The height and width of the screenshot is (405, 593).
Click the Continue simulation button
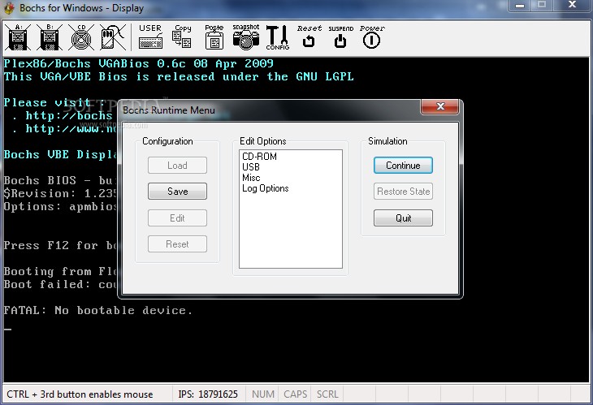pos(403,166)
